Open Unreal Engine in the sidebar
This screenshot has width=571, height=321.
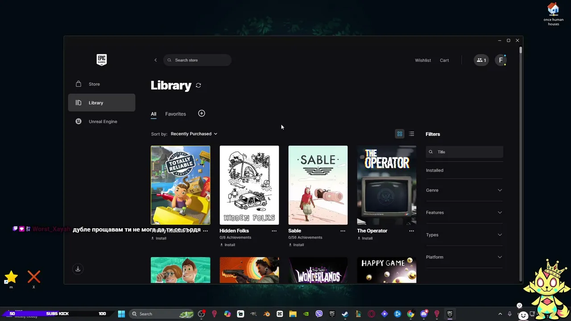pyautogui.click(x=102, y=121)
